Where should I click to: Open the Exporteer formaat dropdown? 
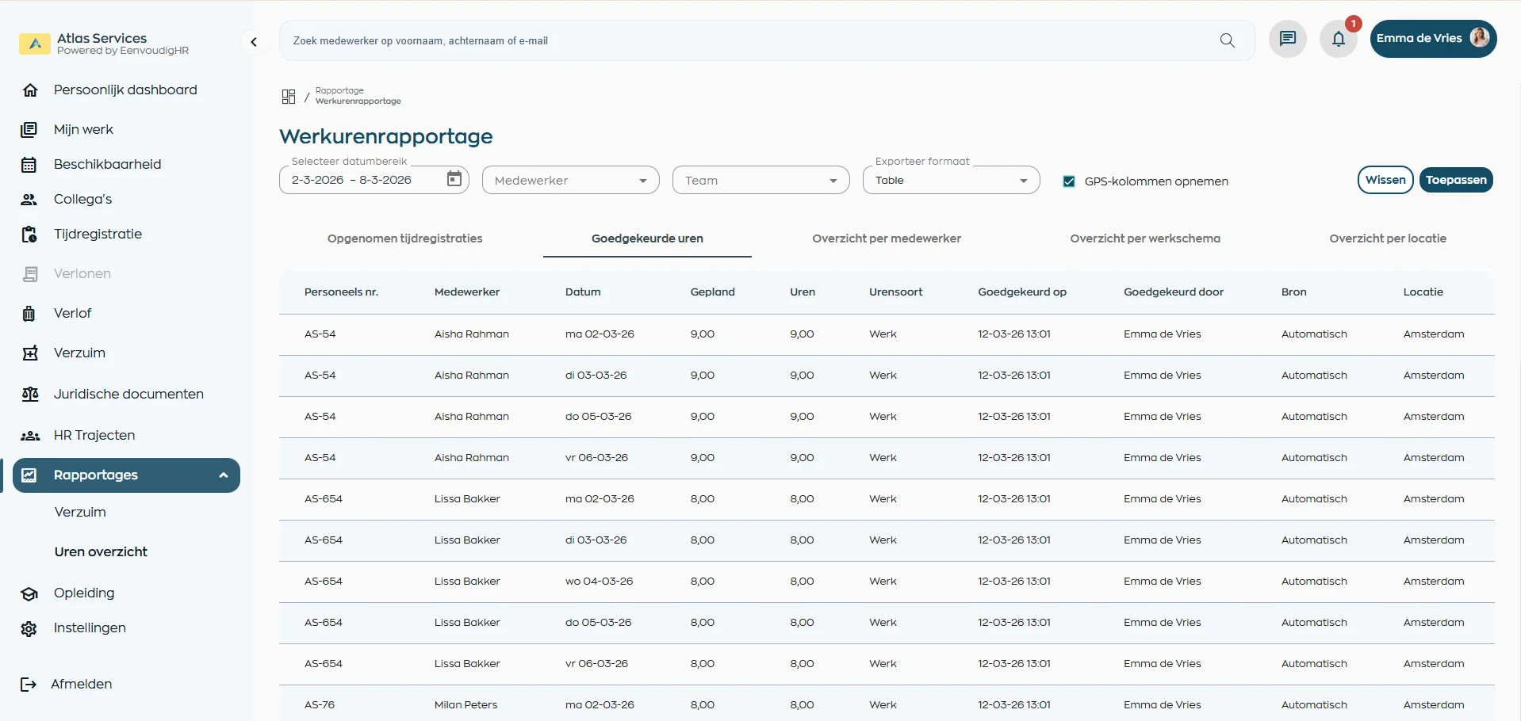tap(951, 181)
